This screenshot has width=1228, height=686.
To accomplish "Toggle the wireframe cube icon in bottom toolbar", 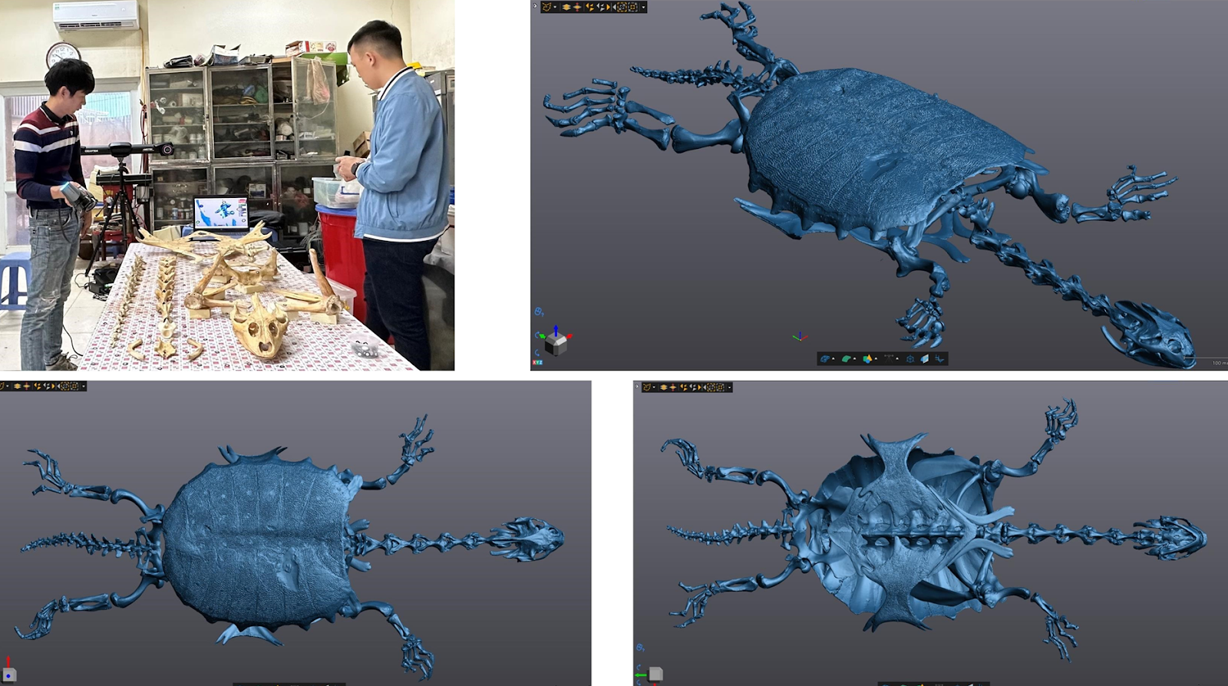I will coord(910,358).
